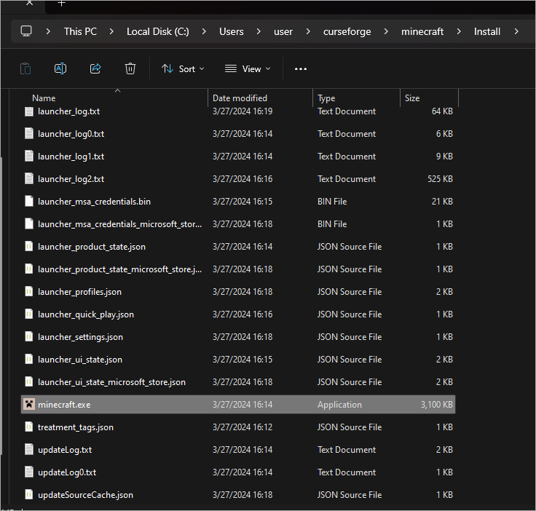The width and height of the screenshot is (536, 511).
Task: Select the minecraft.exe row
Action: coord(238,405)
